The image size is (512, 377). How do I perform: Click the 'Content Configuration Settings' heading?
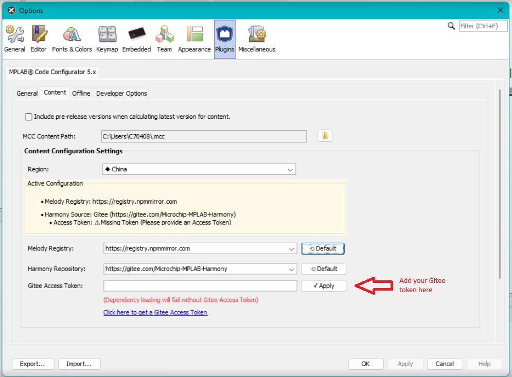[74, 151]
